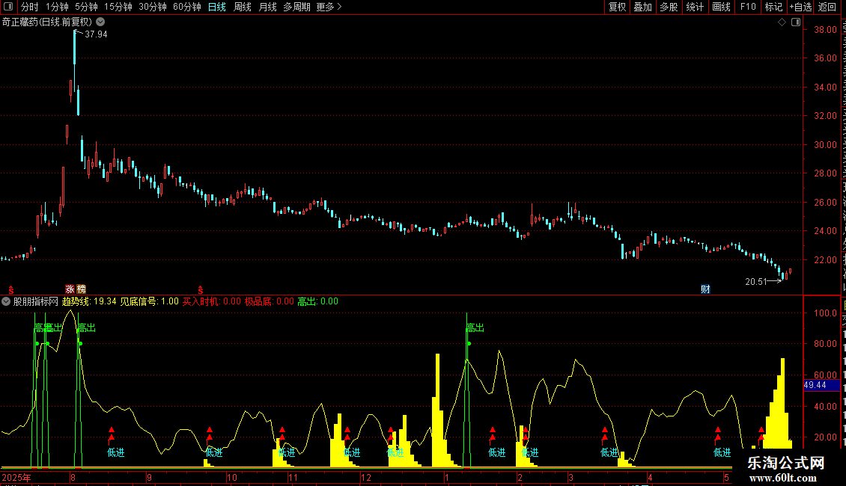The image size is (846, 486).
Task: Switch to the 分时 intraday view
Action: click(30, 7)
